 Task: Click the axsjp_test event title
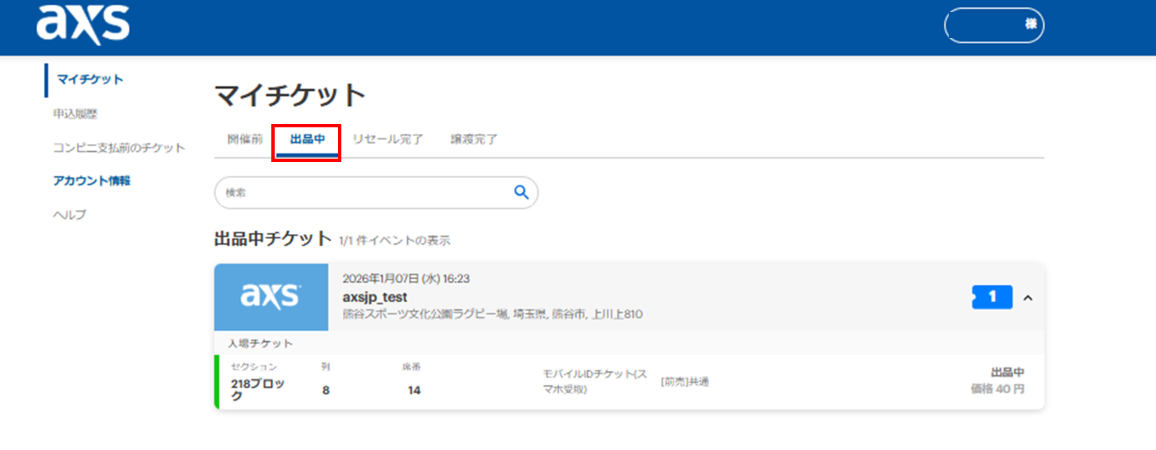[375, 297]
